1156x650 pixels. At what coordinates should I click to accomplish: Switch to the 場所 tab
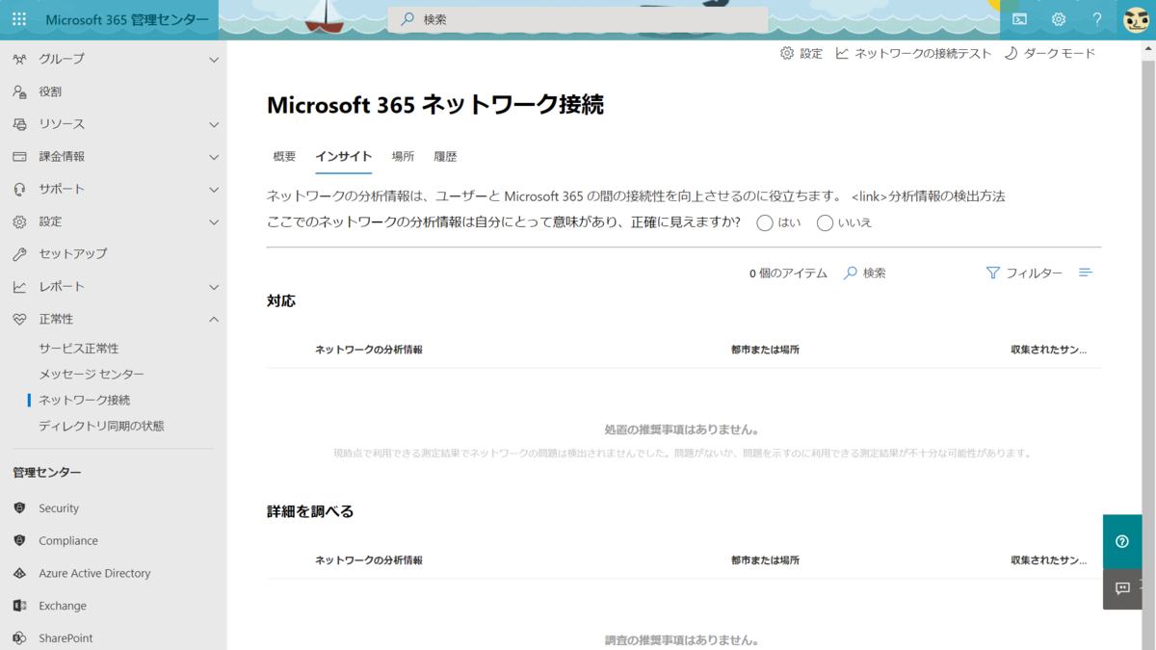[x=403, y=157]
